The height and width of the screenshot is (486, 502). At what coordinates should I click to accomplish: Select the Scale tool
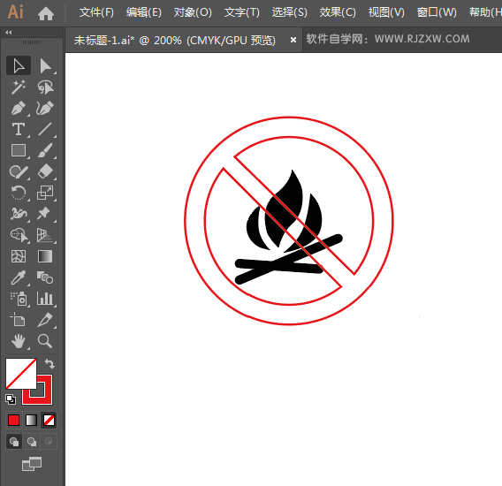click(45, 193)
